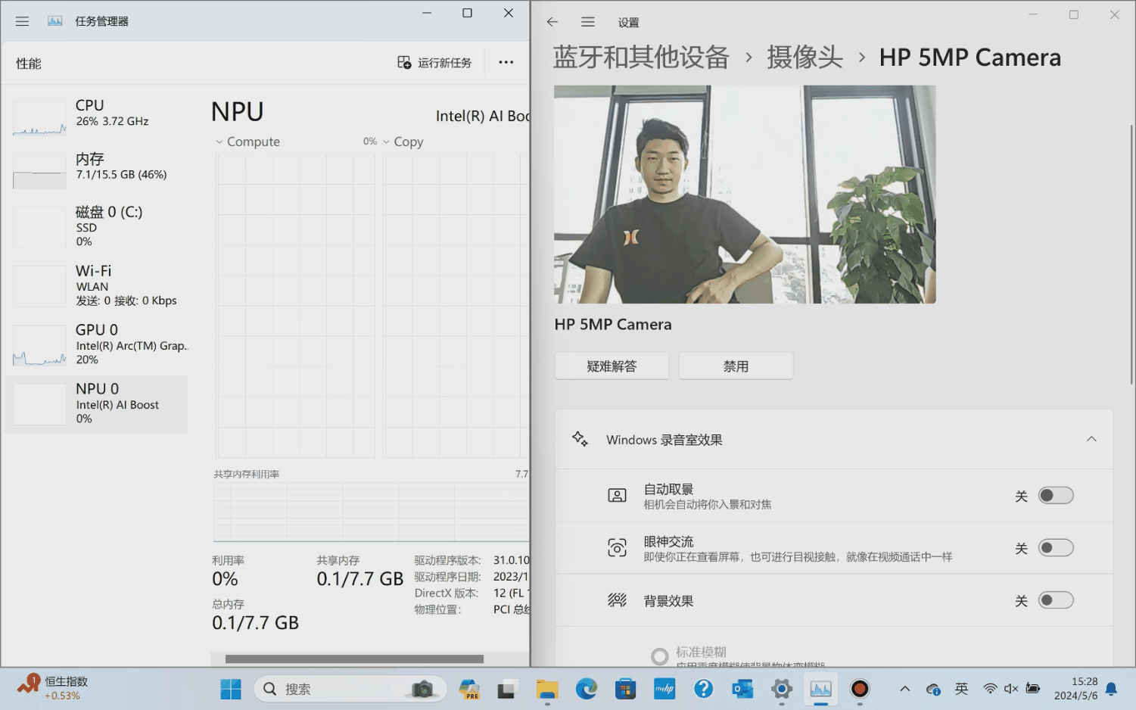The height and width of the screenshot is (710, 1136).
Task: Open Outlook from the taskbar
Action: (x=742, y=689)
